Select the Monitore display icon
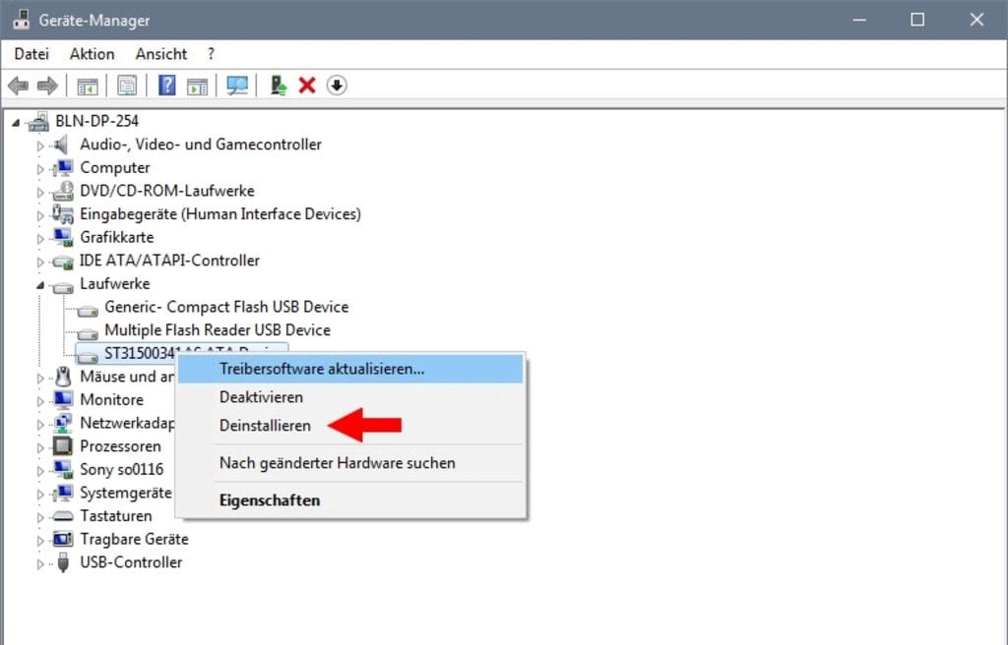The image size is (1008, 645). (63, 399)
